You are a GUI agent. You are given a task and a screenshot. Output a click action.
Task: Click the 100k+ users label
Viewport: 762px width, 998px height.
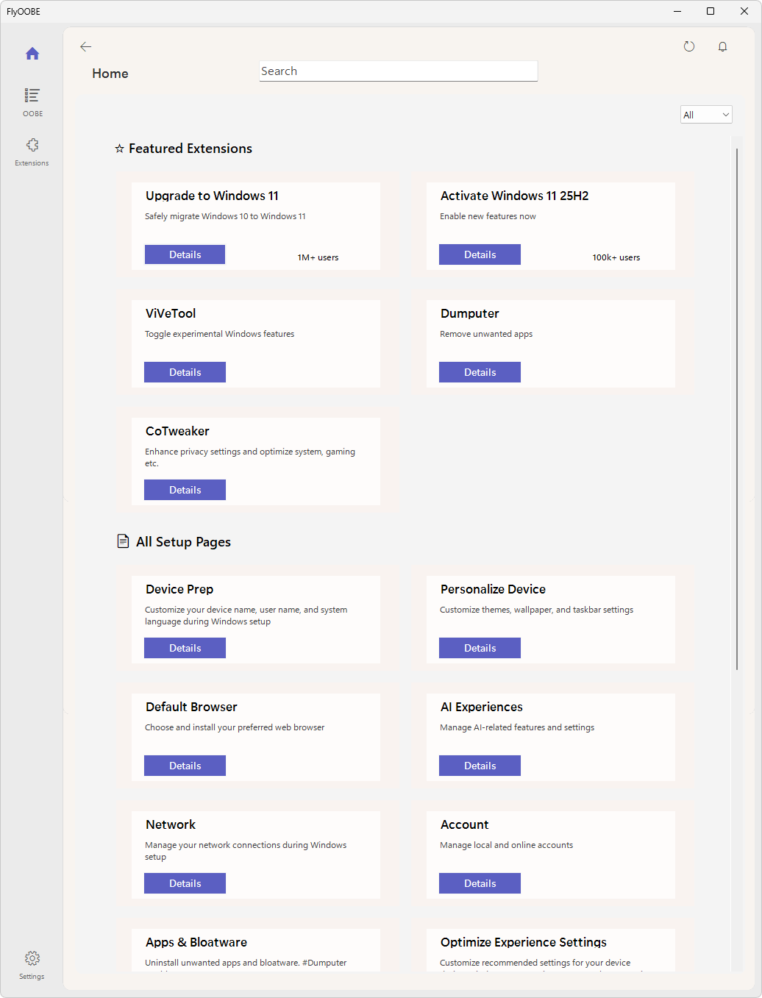616,257
